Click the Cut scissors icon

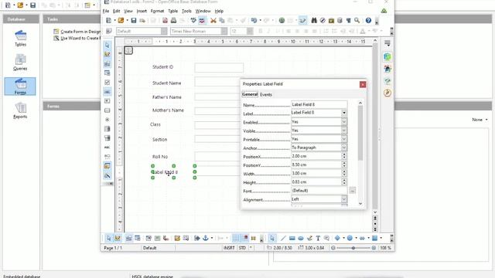coord(213,21)
